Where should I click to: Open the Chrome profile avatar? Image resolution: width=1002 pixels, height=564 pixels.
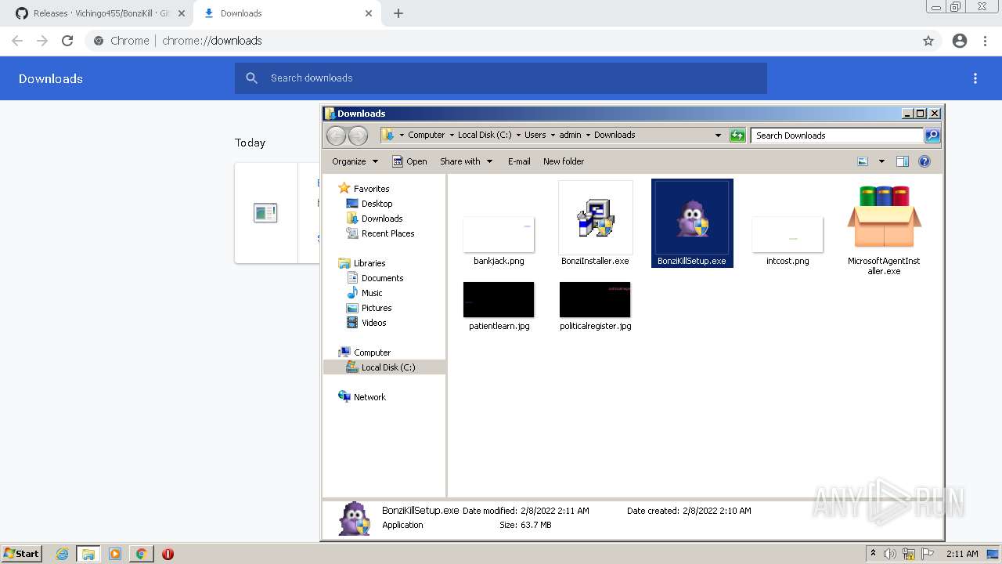(x=960, y=41)
